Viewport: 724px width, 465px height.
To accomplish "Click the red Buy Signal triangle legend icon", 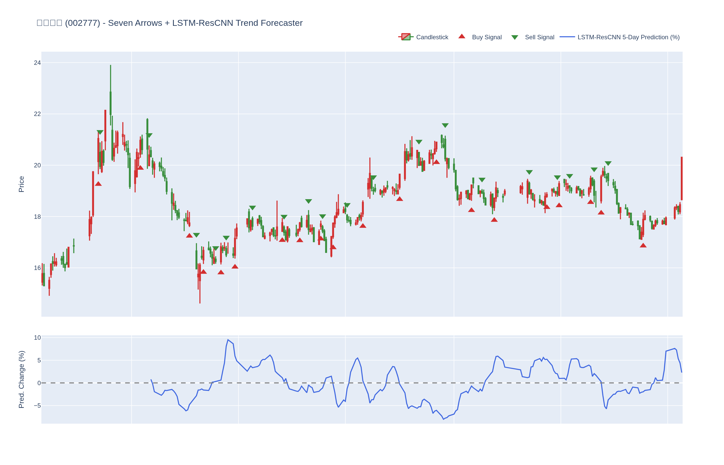I will [x=462, y=36].
